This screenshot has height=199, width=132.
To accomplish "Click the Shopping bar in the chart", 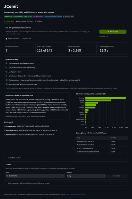I will (x=105, y=98).
